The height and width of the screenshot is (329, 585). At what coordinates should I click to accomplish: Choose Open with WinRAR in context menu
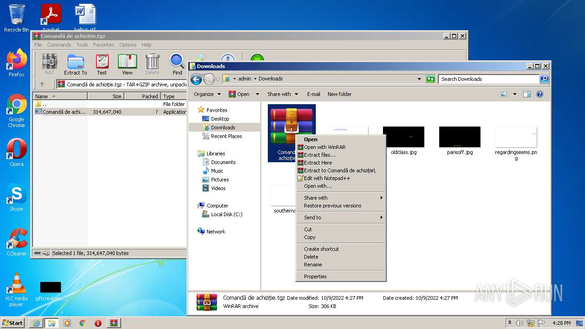tap(341, 147)
